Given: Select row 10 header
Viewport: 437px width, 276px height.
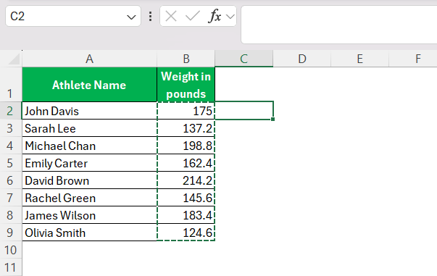Looking at the screenshot, I should click(x=11, y=250).
